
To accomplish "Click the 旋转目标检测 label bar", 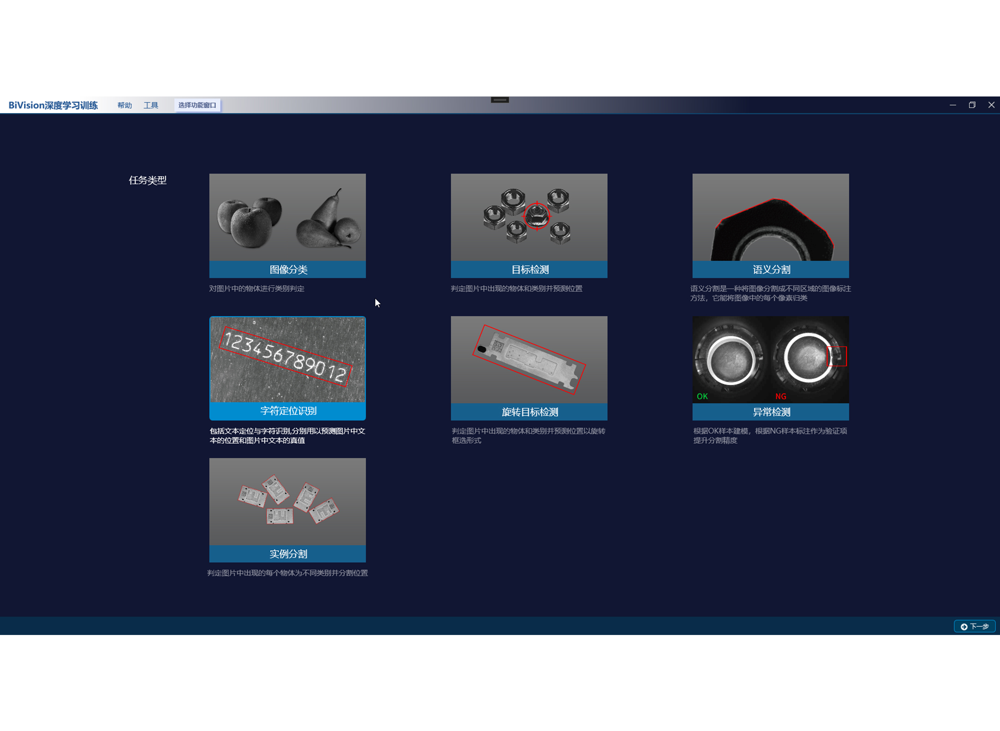I will [529, 412].
